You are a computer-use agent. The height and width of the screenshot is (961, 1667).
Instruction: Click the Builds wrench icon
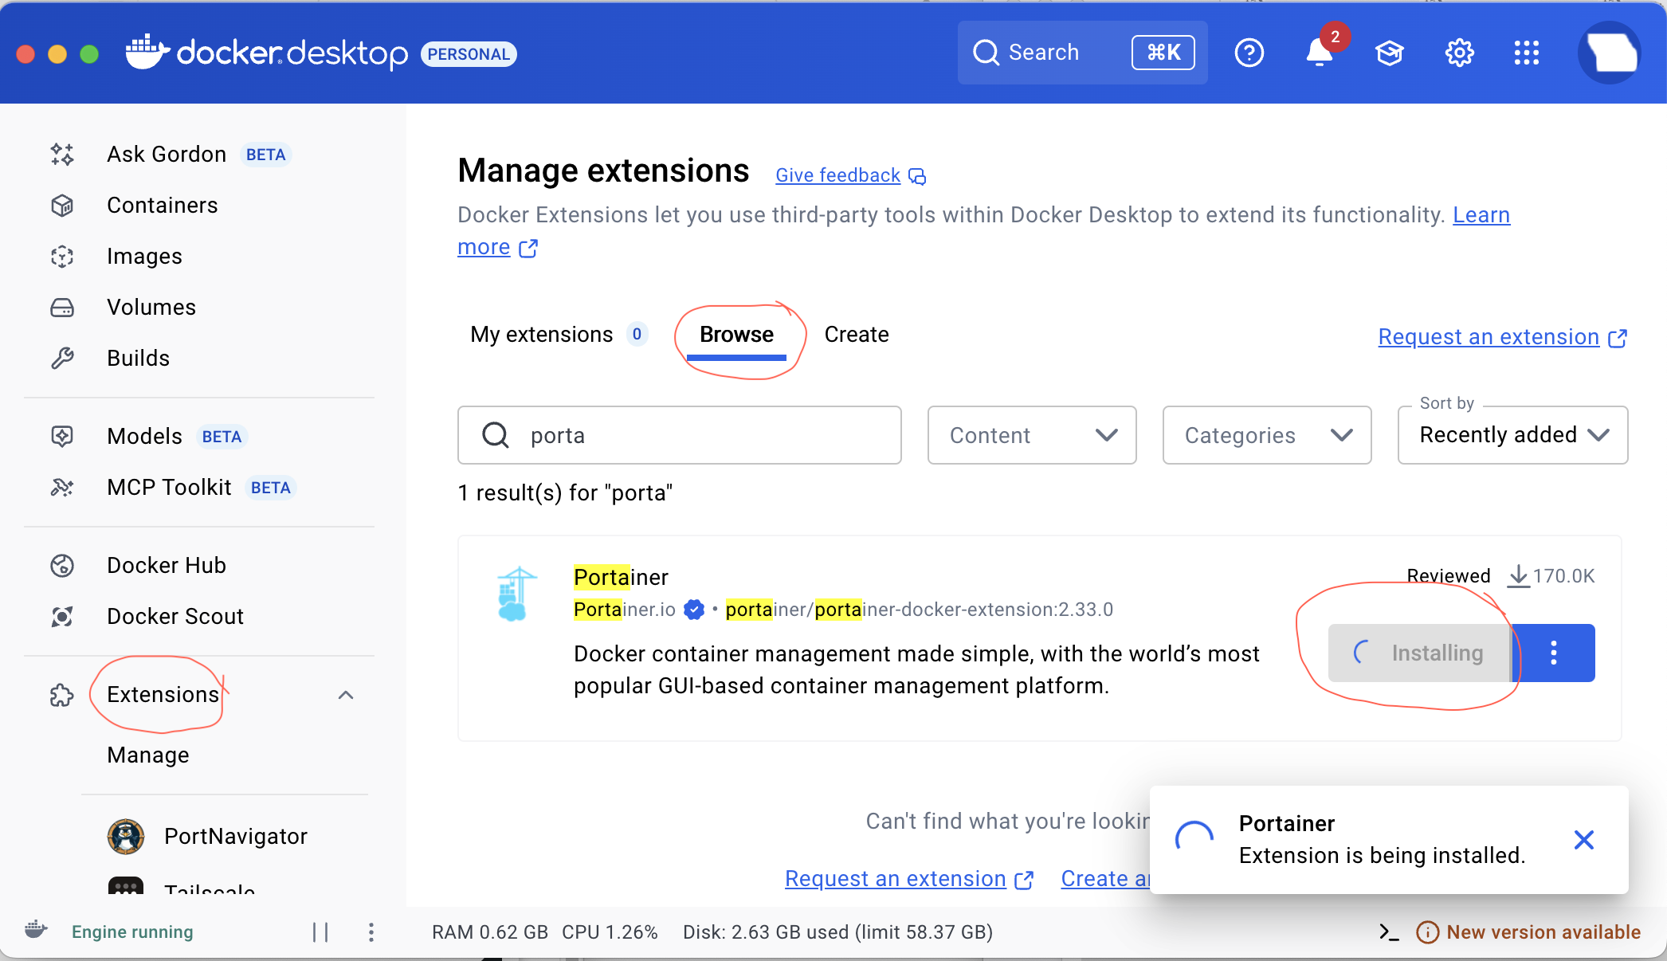[62, 358]
